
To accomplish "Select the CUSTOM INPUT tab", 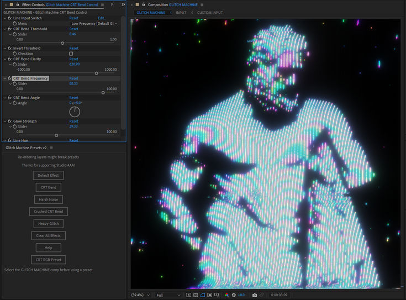I will pyautogui.click(x=210, y=12).
